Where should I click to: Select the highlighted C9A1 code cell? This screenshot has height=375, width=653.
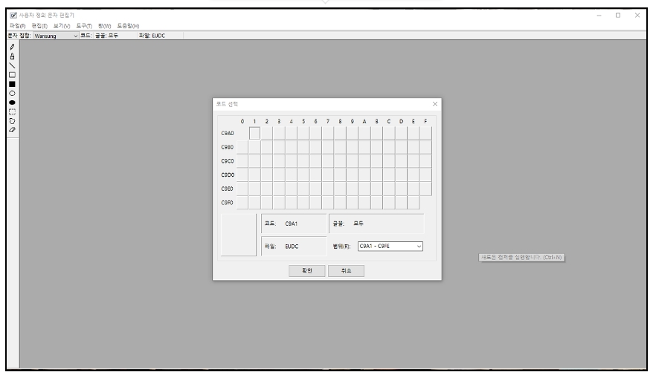coord(254,134)
